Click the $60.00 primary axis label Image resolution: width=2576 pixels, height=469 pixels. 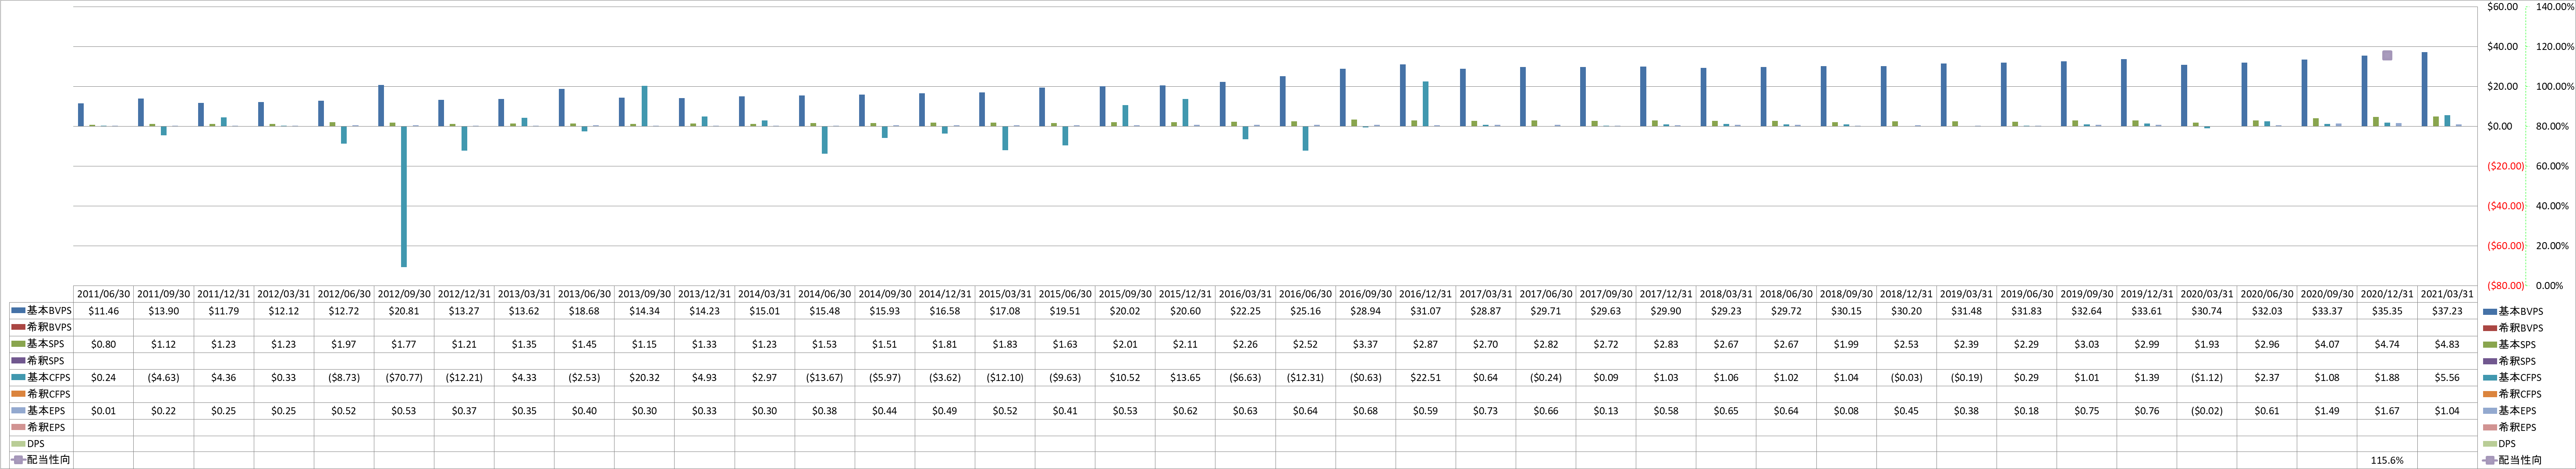[2503, 7]
